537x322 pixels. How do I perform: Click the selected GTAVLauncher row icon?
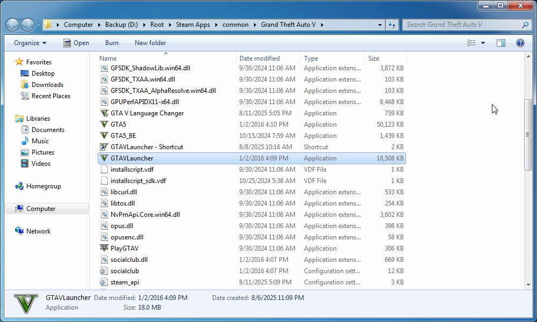coord(104,158)
